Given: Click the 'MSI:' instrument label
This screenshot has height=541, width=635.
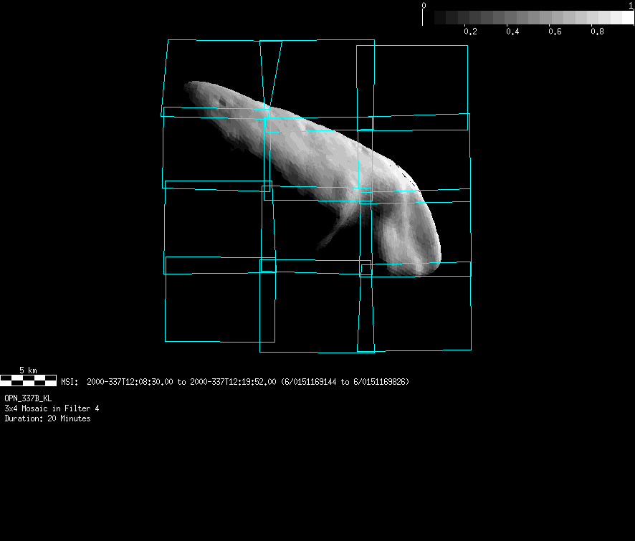Looking at the screenshot, I should tap(70, 382).
